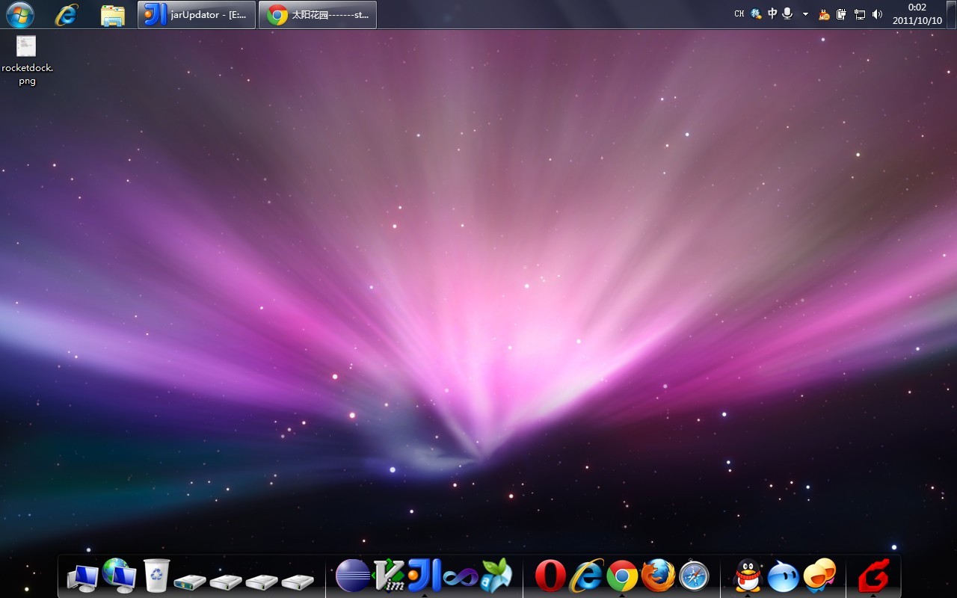The image size is (957, 598).
Task: Switch to the jarUpdator IntelliJ window
Action: coord(197,14)
